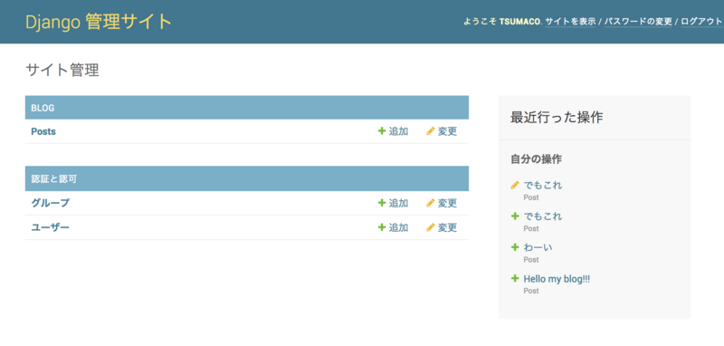Viewport: 724px width, 346px height.
Task: Click the pencil icon in Posts row
Action: 431,131
